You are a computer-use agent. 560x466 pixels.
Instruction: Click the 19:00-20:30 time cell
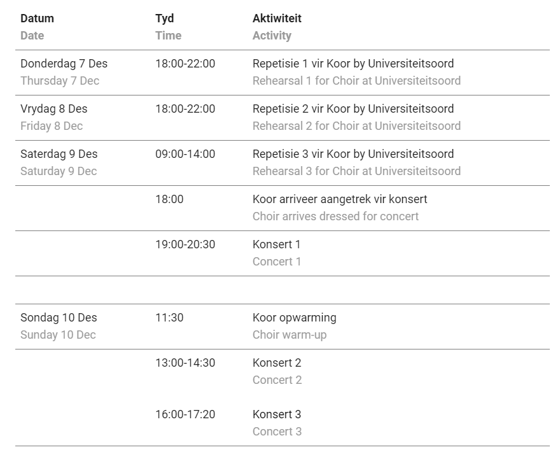tap(185, 244)
